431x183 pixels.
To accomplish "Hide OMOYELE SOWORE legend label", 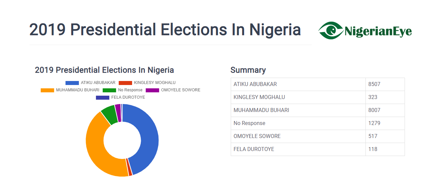I will [181, 90].
